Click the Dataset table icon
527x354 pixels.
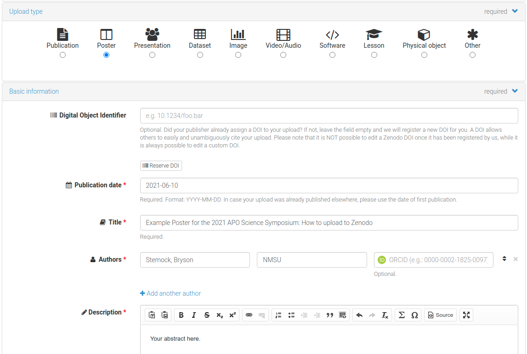(x=200, y=34)
